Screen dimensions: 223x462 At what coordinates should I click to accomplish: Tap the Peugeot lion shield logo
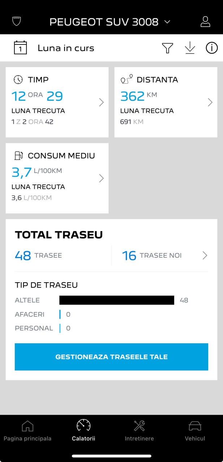pyautogui.click(x=17, y=21)
